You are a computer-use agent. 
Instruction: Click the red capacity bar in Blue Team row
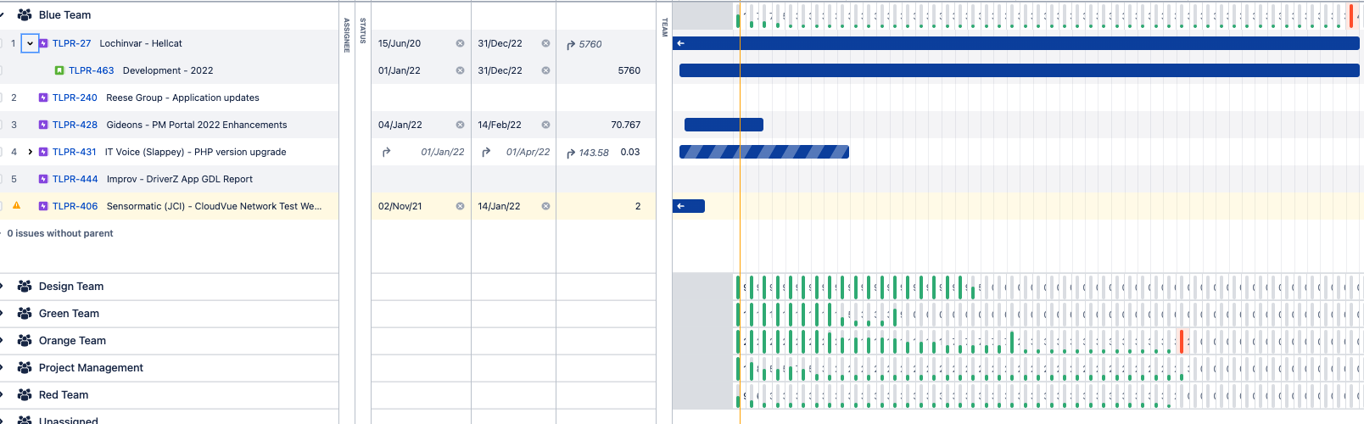pyautogui.click(x=1351, y=15)
